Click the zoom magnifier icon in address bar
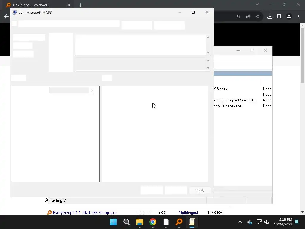 click(x=239, y=17)
